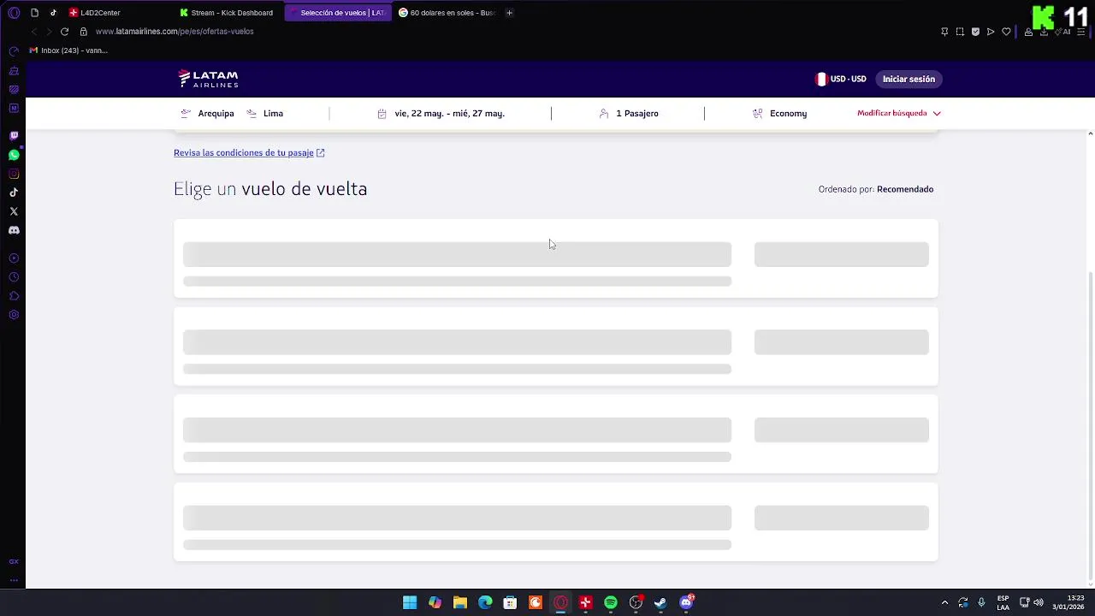Open File Explorer from the taskbar
The image size is (1095, 616).
(x=459, y=603)
